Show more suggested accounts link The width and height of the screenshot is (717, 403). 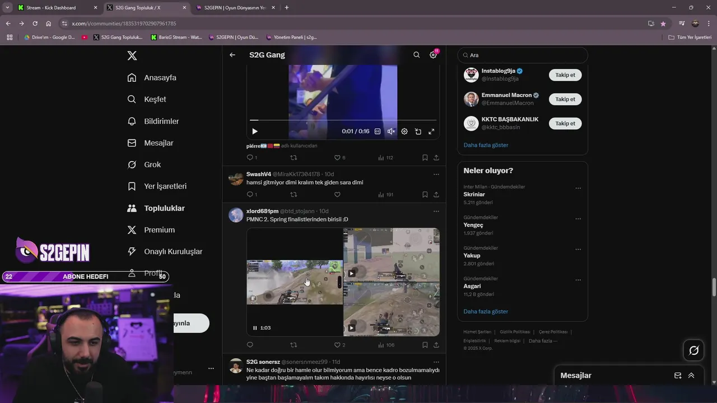(x=486, y=145)
